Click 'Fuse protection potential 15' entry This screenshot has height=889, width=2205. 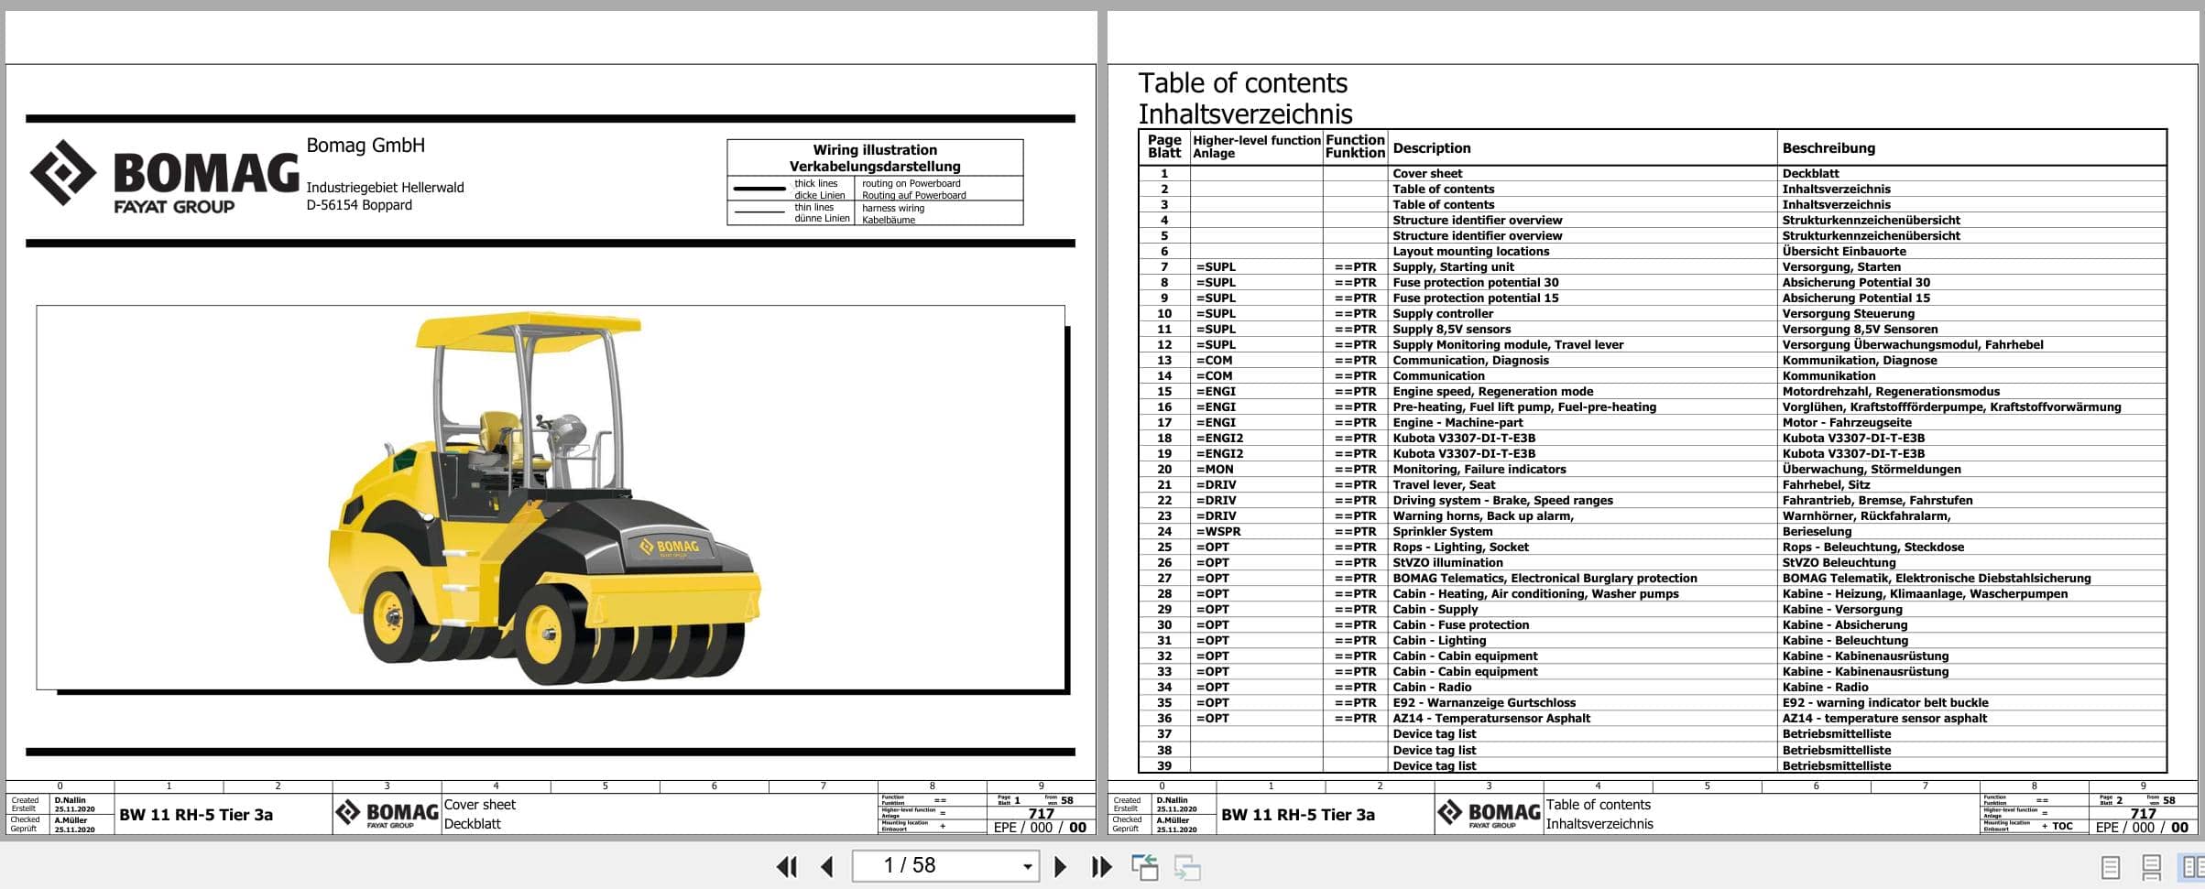1475,298
